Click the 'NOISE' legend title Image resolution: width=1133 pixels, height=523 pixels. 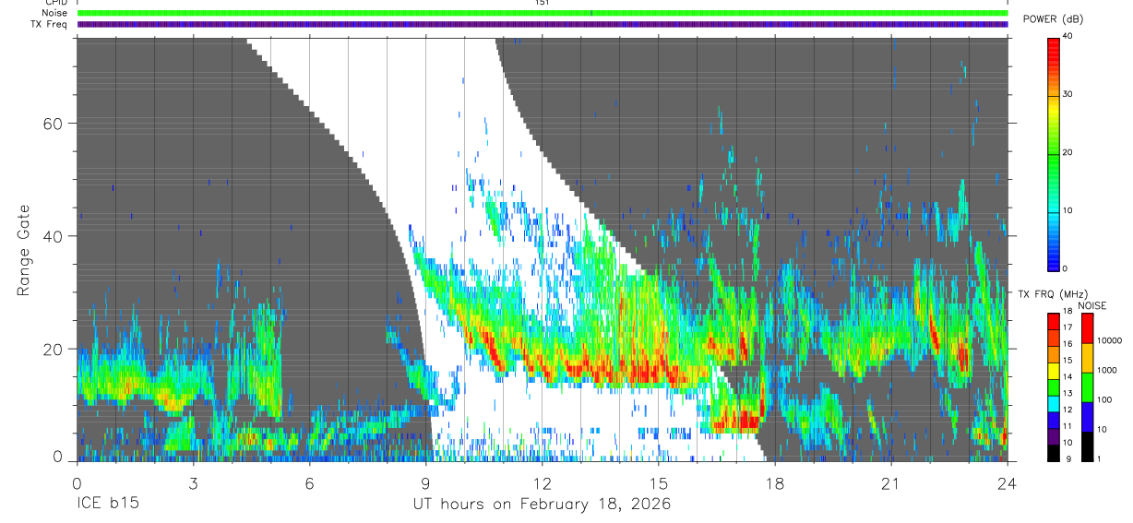pos(1091,305)
